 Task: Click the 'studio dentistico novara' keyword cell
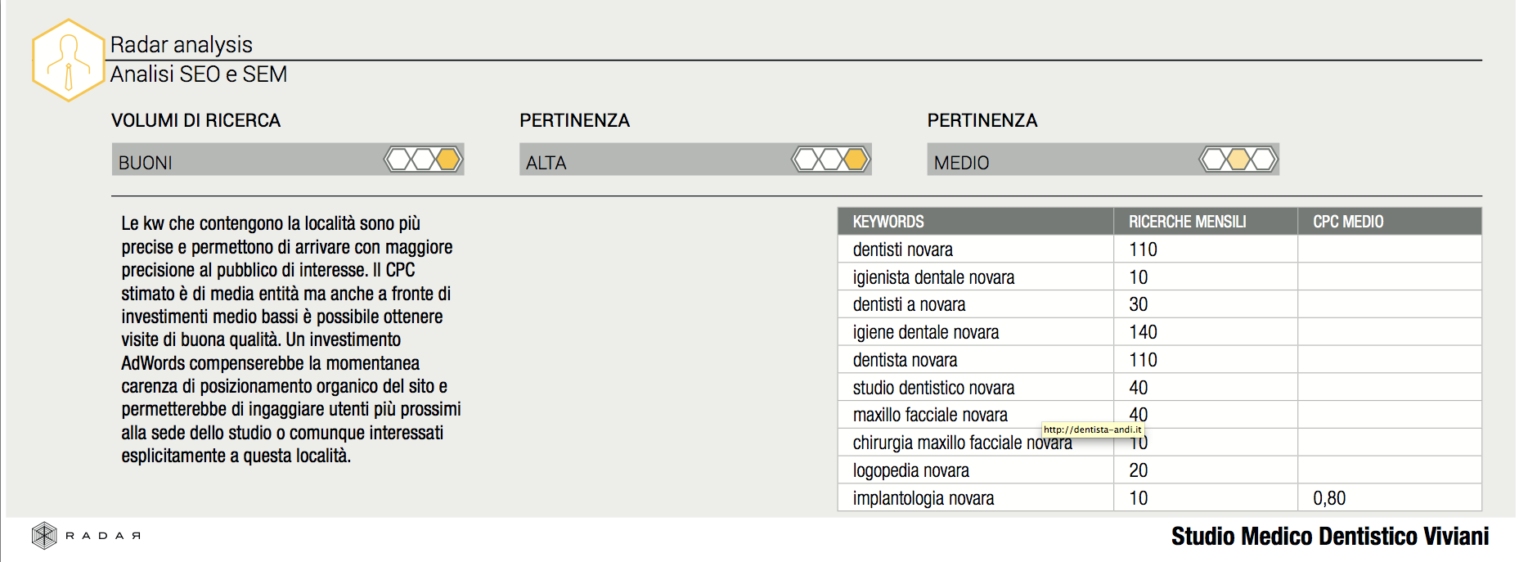click(933, 388)
